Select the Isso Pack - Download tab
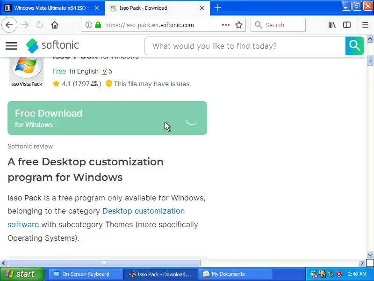This screenshot has height=281, width=374. click(158, 8)
